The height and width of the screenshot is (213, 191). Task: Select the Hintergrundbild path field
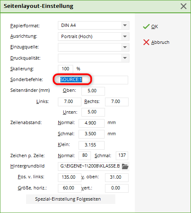(89, 166)
